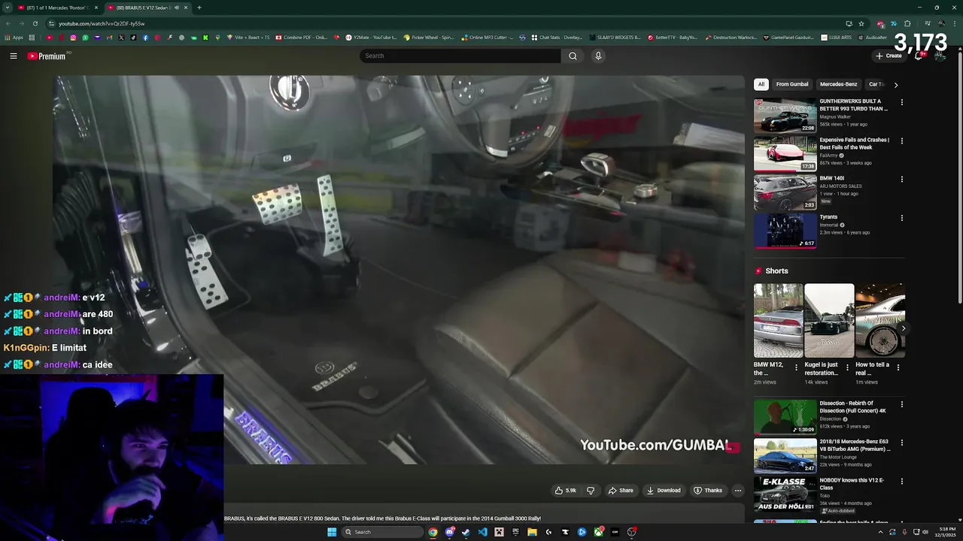Open Discord from the Windows taskbar
Image resolution: width=963 pixels, height=541 pixels.
pos(450,532)
